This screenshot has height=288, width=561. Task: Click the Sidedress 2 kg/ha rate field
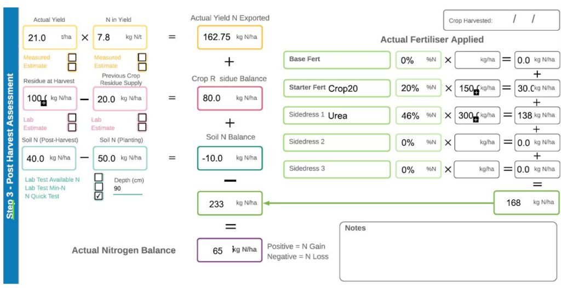coord(477,142)
